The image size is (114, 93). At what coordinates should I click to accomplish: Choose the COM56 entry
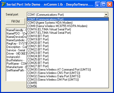click(x=68, y=86)
